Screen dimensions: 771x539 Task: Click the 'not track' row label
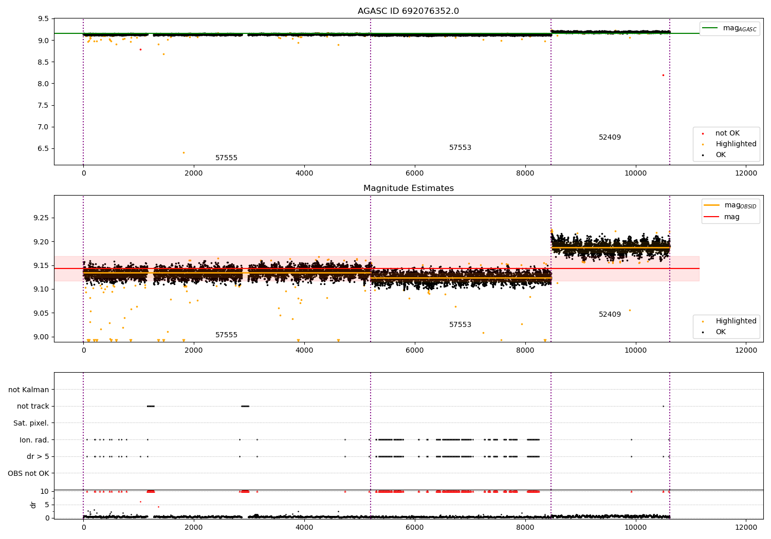(x=33, y=407)
